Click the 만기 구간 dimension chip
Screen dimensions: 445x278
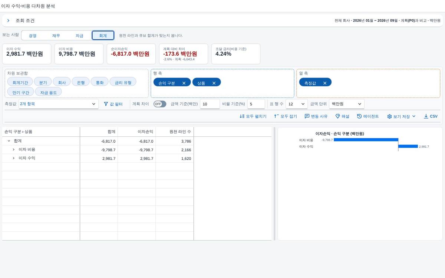point(20,92)
